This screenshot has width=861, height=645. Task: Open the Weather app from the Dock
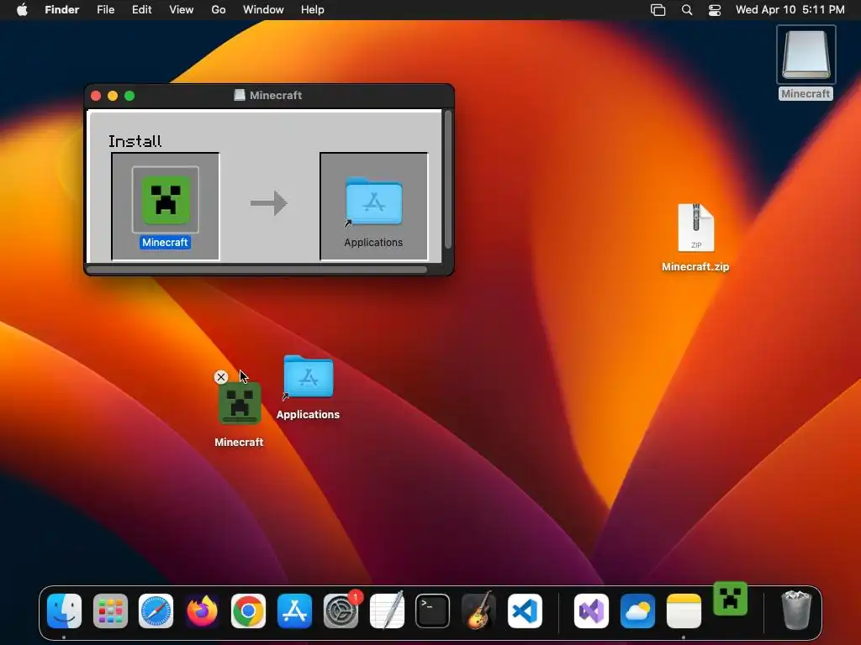637,611
